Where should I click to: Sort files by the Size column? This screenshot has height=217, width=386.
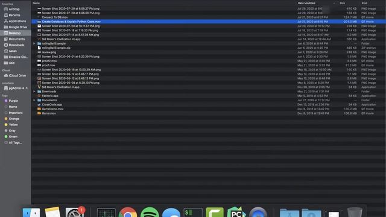(x=342, y=3)
